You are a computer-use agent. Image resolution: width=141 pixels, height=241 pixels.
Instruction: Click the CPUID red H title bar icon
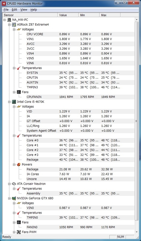coord(4,3)
